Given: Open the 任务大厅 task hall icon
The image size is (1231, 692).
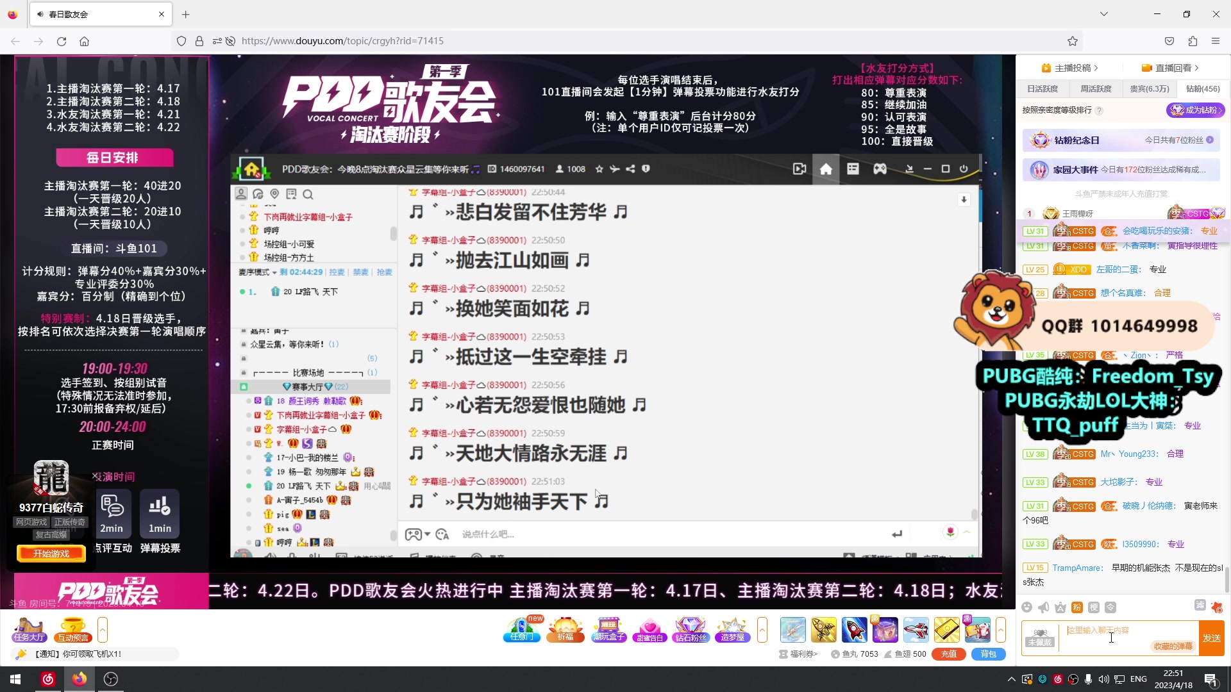Looking at the screenshot, I should pos(29,630).
